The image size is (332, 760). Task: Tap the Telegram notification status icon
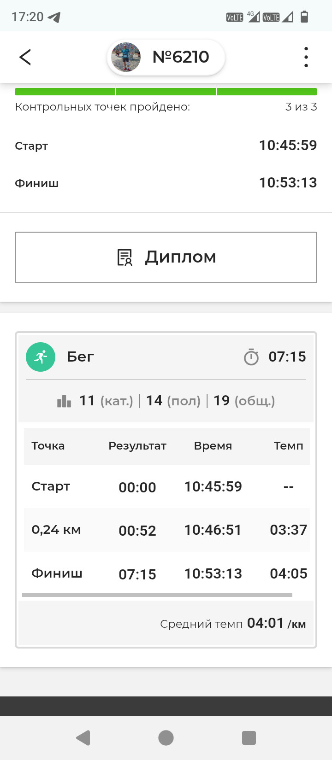point(54,17)
